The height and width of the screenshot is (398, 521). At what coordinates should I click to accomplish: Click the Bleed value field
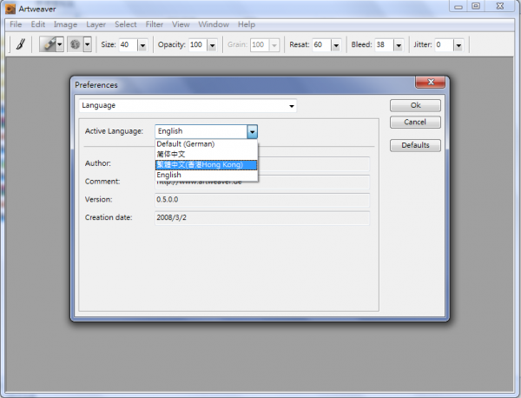coord(384,44)
